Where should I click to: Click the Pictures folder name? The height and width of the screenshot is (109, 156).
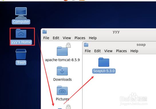(62, 99)
